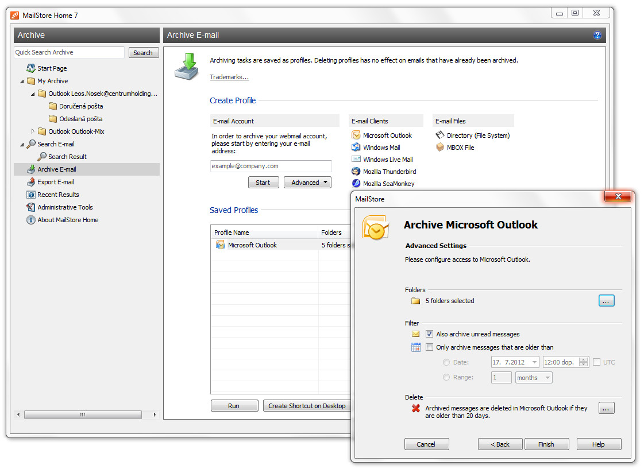
Task: Click Create Shortcut on Desktop button
Action: coord(307,406)
